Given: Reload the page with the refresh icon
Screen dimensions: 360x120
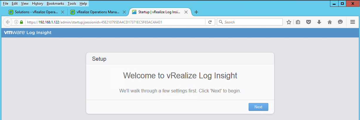Looking at the screenshot, I should (x=210, y=22).
